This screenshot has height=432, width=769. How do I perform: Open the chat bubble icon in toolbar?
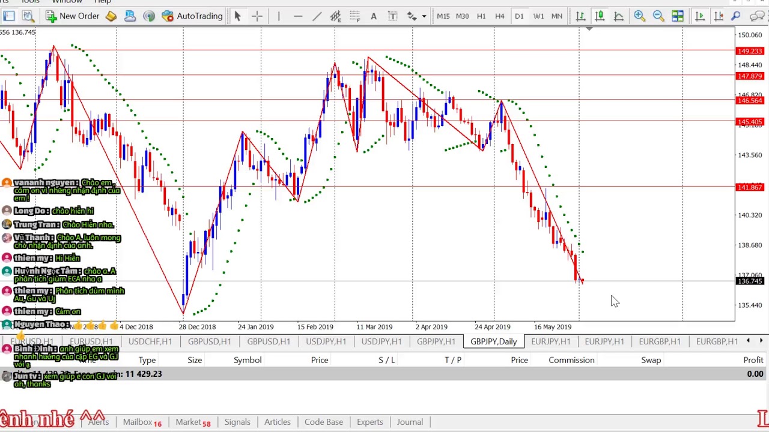(758, 16)
